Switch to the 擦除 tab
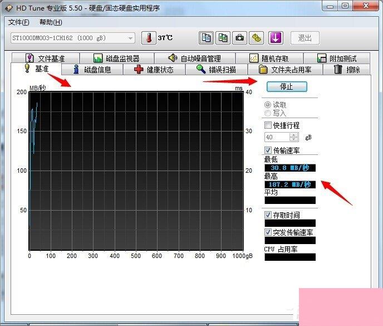 [347, 70]
